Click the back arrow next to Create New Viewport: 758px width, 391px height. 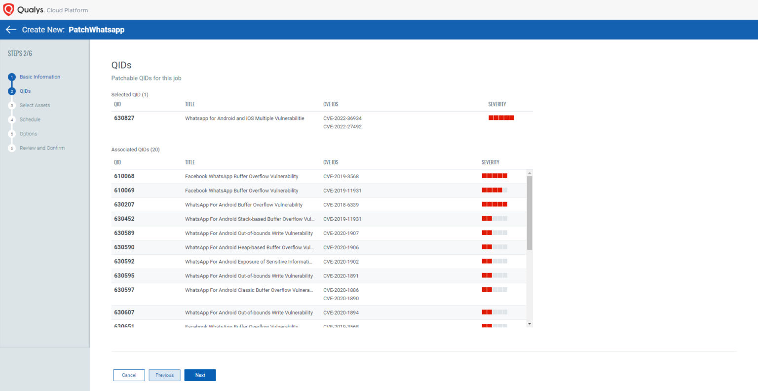(11, 29)
